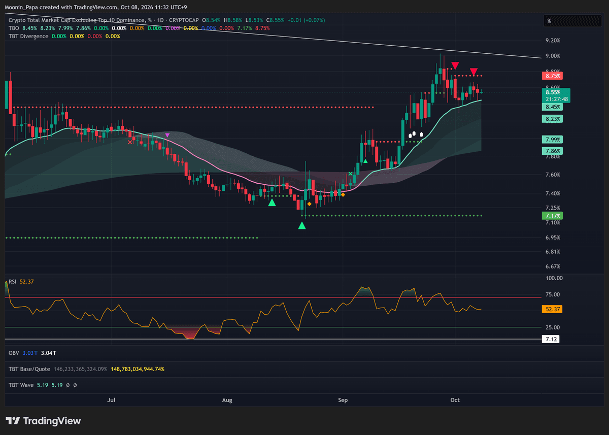Select the right red down triangle in October
609x435 pixels.
pyautogui.click(x=473, y=72)
